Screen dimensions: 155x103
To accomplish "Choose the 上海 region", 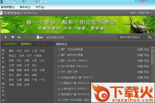I will (34, 51).
